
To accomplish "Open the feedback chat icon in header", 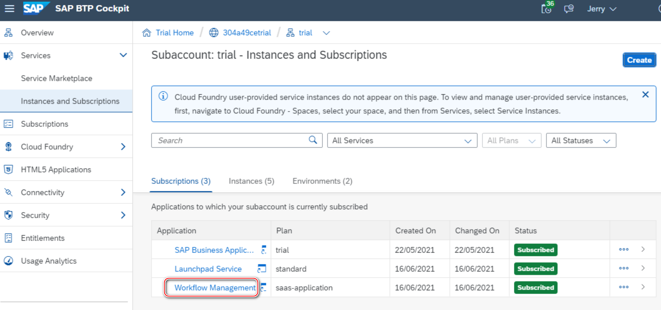I will click(569, 9).
